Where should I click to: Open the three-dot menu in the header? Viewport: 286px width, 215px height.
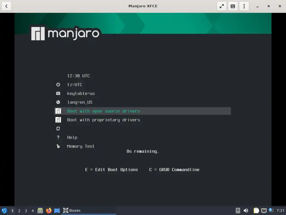click(x=244, y=6)
